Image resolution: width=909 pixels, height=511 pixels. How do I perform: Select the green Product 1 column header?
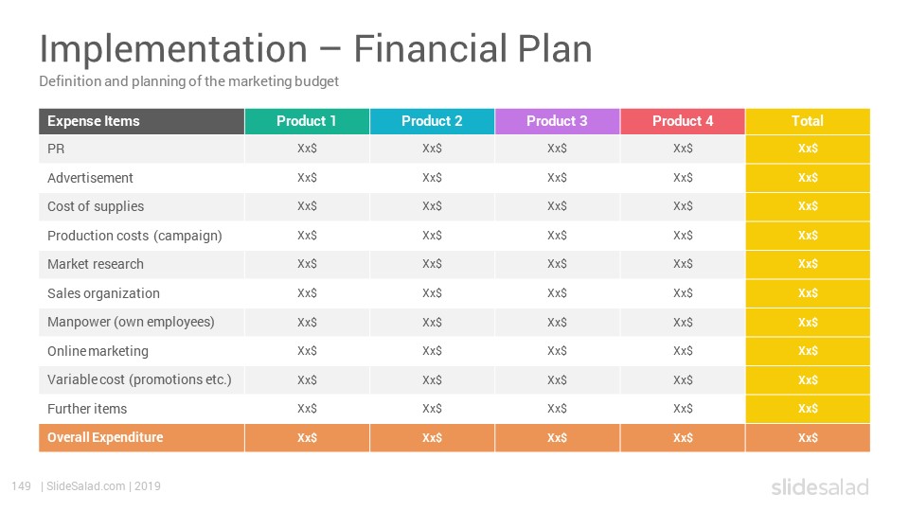pos(307,121)
